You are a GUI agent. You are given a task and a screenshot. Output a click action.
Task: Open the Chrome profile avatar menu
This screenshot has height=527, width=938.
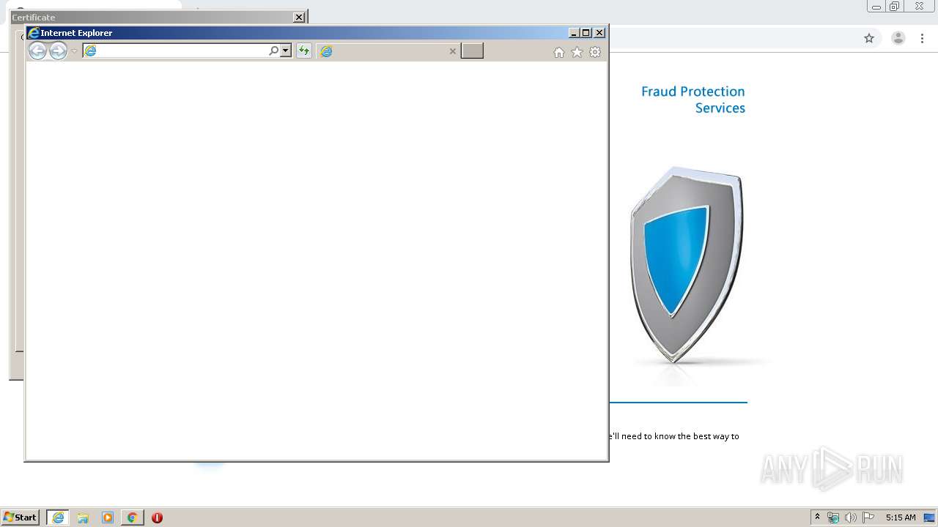tap(898, 38)
